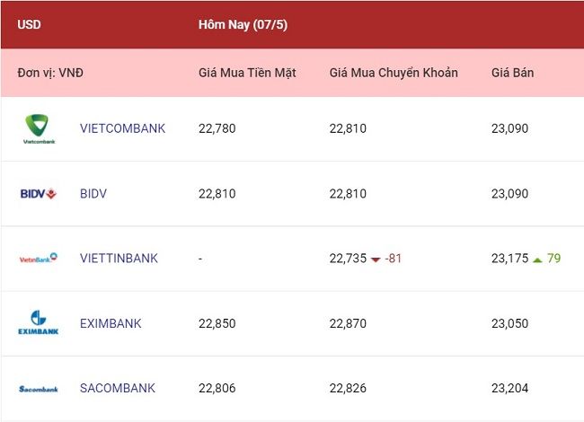Click the Sacombank logo icon

pyautogui.click(x=39, y=389)
